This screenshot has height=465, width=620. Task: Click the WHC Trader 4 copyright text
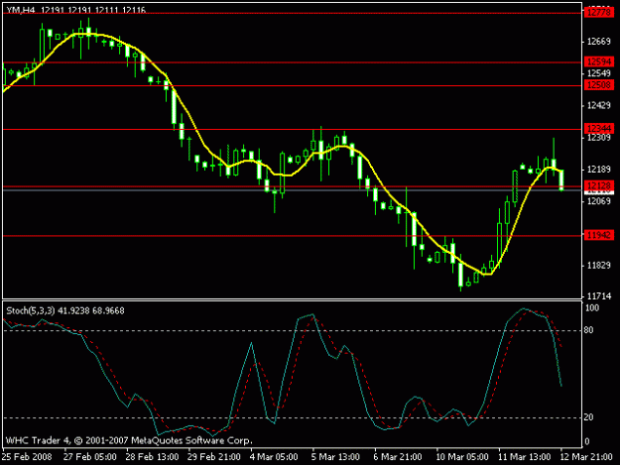point(129,440)
